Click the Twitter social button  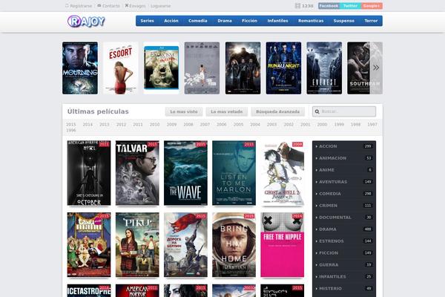pos(350,6)
